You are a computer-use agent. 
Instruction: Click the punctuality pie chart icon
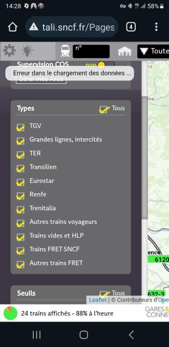point(10,313)
